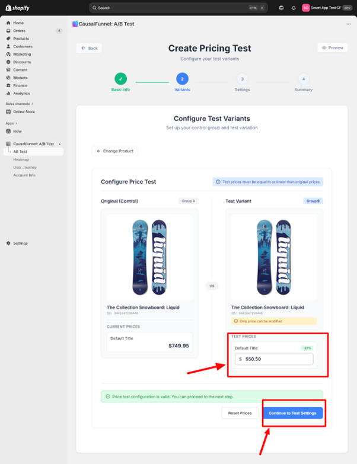Open the Smart App Test CF account menu
Screen dimensions: 357x464
[326, 8]
